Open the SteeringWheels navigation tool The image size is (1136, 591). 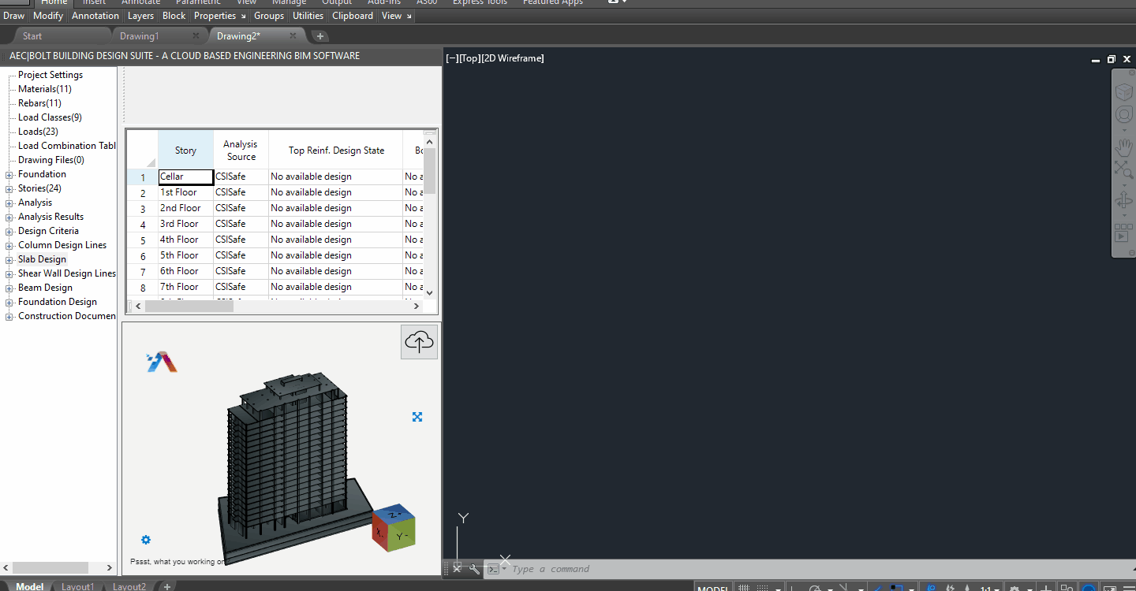[x=1123, y=115]
